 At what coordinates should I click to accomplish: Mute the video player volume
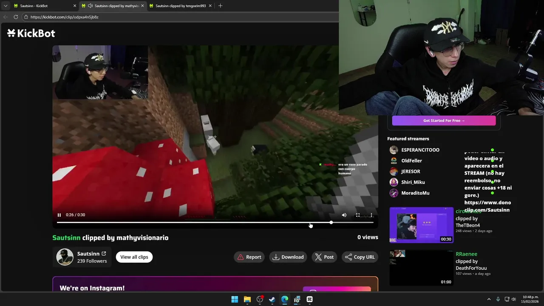coord(344,215)
